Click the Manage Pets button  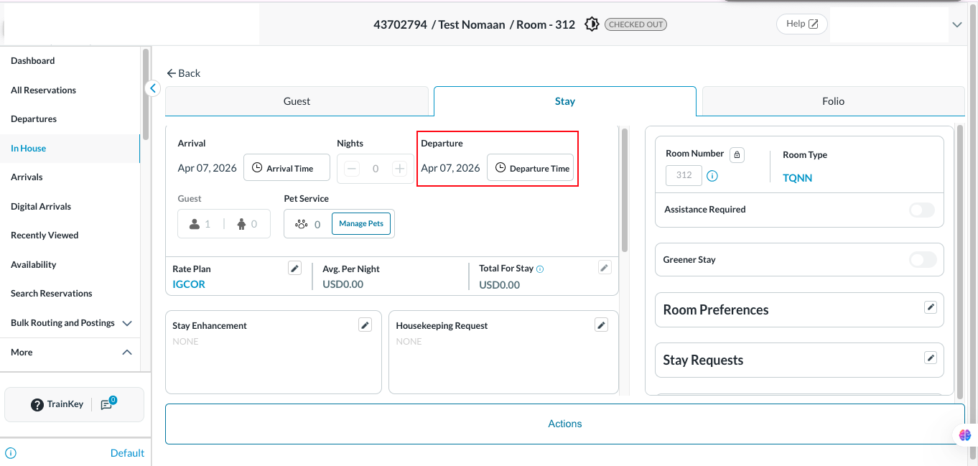pos(361,223)
